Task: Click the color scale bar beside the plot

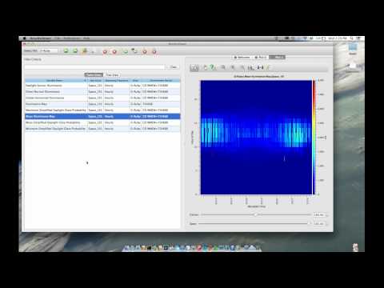Action: click(314, 137)
